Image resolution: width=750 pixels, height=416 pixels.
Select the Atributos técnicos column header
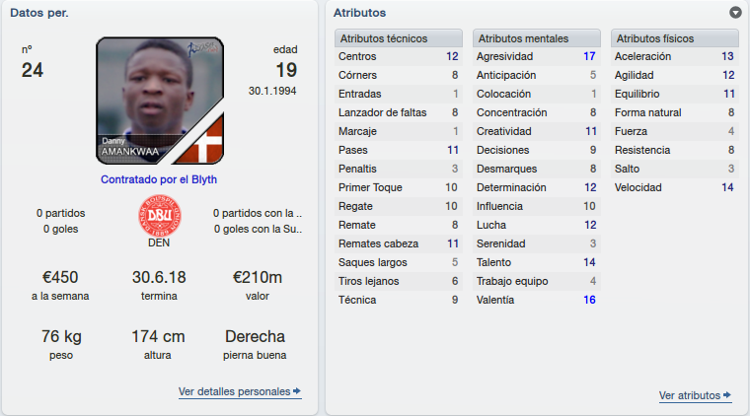[399, 38]
